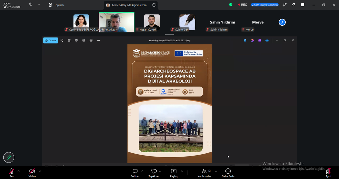Delete image with trash icon in Photos
This screenshot has height=179, width=339.
coord(69,40)
